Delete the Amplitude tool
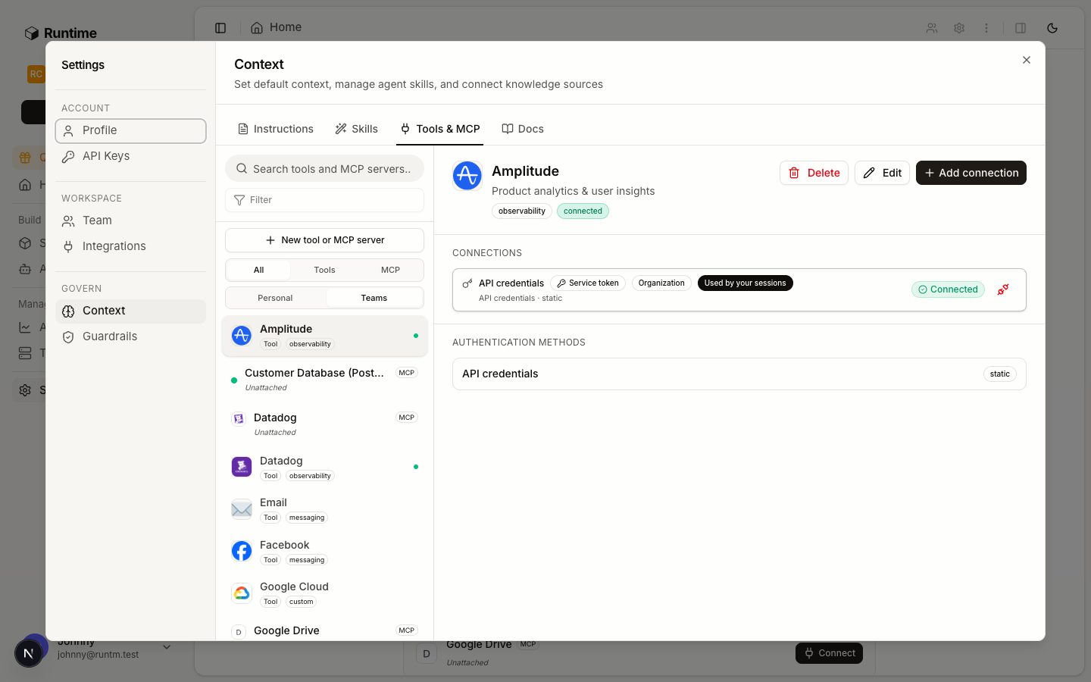The image size is (1091, 682). (x=814, y=173)
